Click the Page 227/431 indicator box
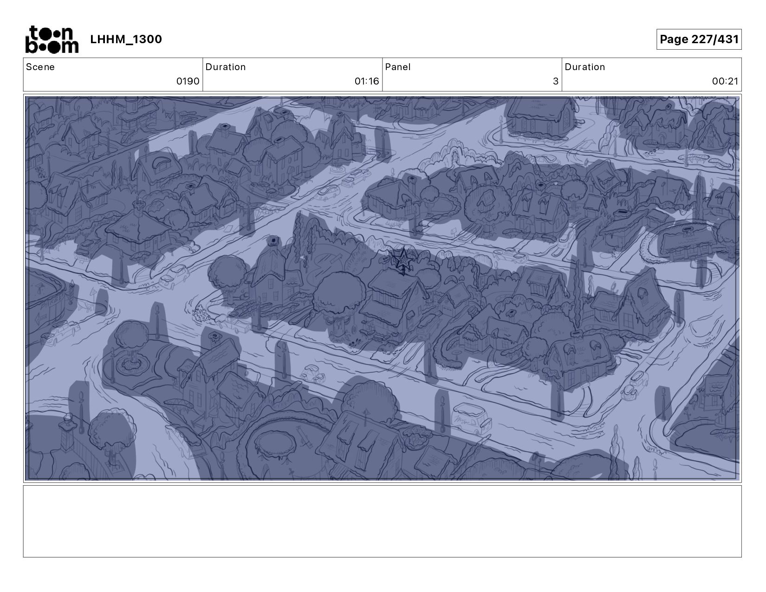 (x=699, y=39)
